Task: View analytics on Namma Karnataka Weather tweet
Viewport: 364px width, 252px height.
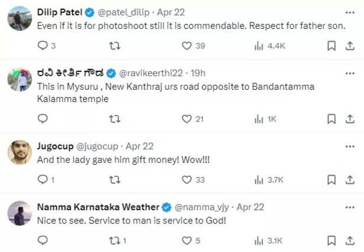Action: coord(259,240)
